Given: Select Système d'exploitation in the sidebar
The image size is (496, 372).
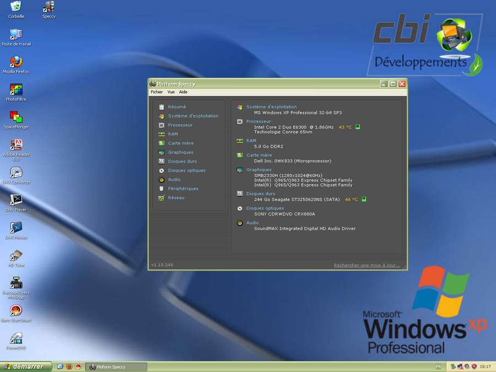Looking at the screenshot, I should 193,116.
